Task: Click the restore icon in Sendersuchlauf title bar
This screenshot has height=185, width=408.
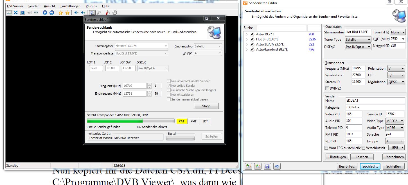Action: (207, 19)
